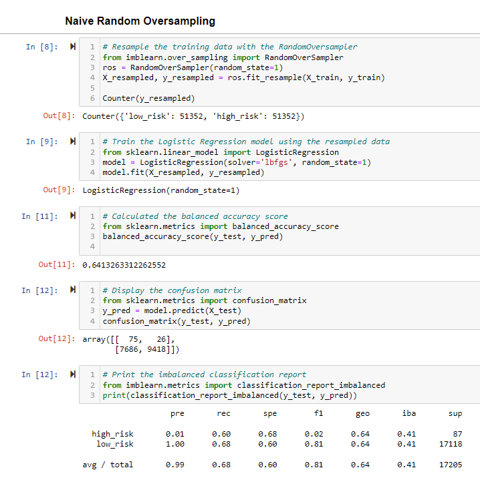This screenshot has height=486, width=480.
Task: Click the 'from imblearn.over_sampling import RandomOverSampler' line
Action: click(223, 57)
